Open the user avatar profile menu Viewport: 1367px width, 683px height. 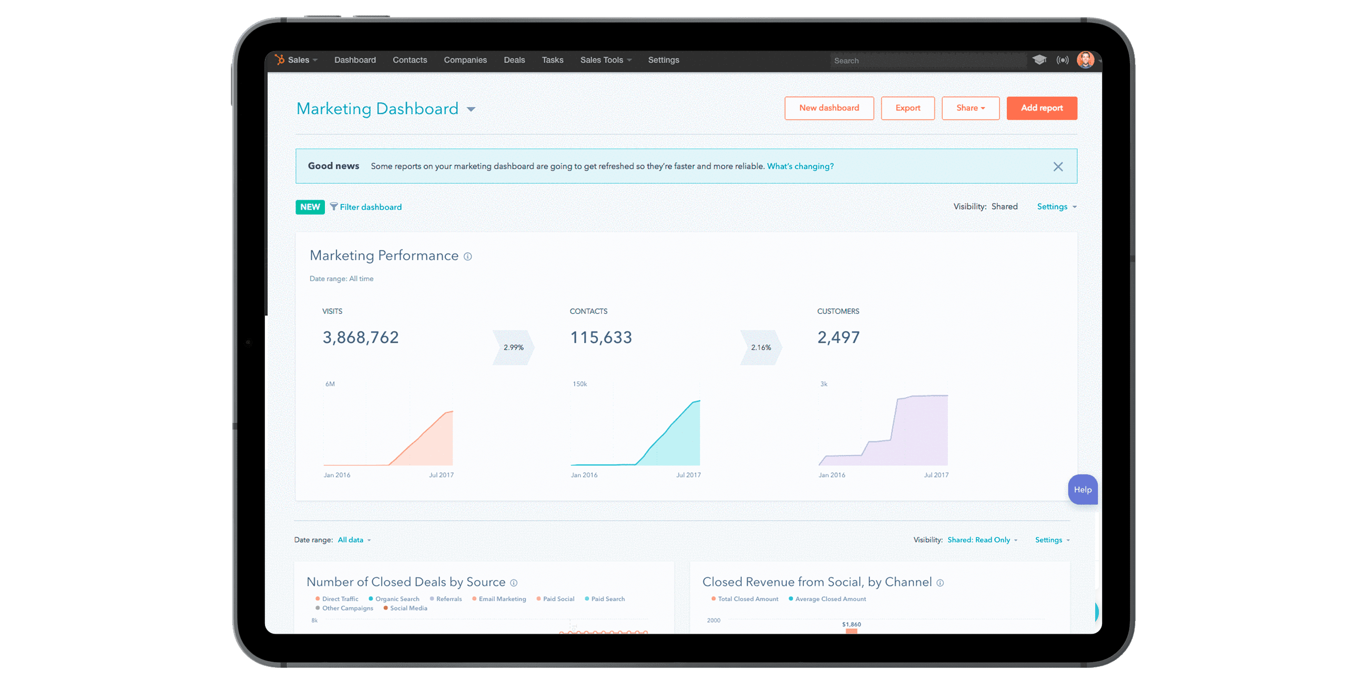tap(1085, 60)
